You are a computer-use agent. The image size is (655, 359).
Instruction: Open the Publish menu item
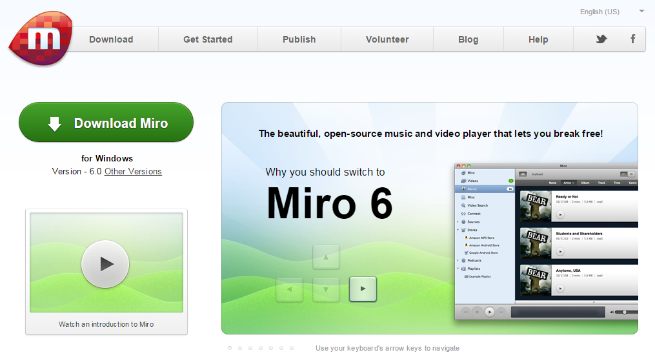tap(299, 39)
